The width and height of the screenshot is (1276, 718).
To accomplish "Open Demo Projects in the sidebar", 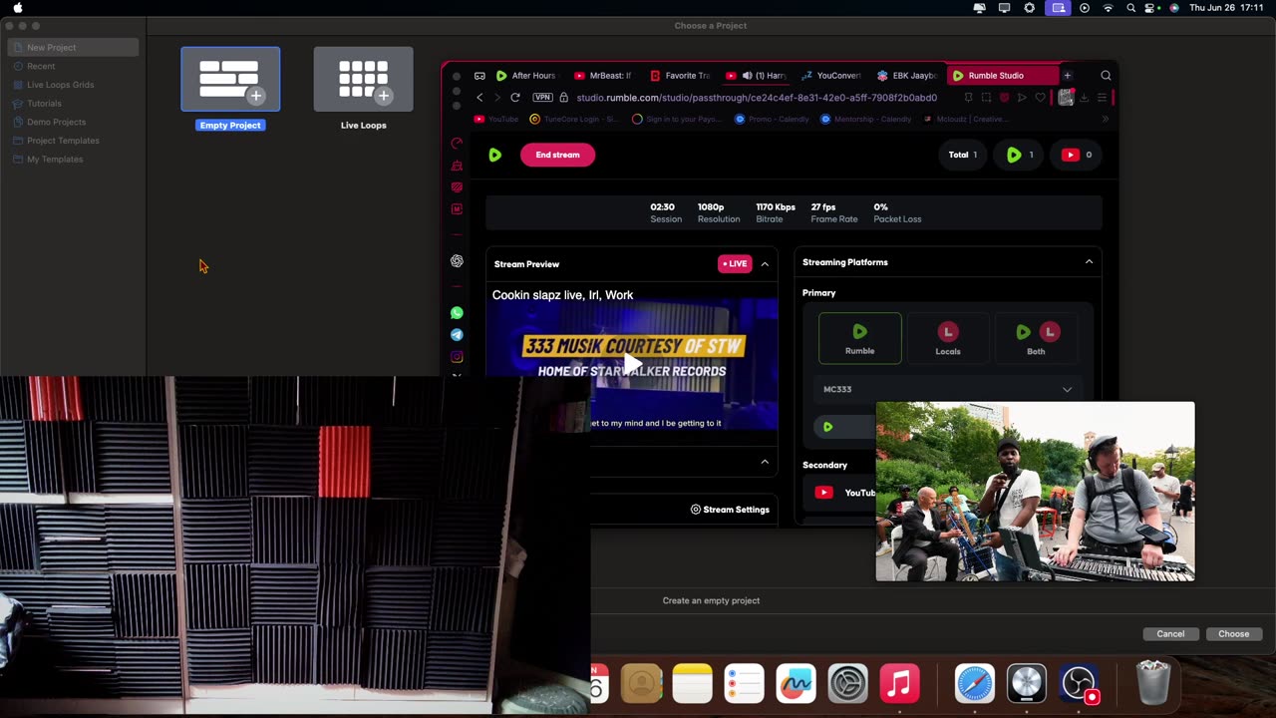I will [x=56, y=122].
